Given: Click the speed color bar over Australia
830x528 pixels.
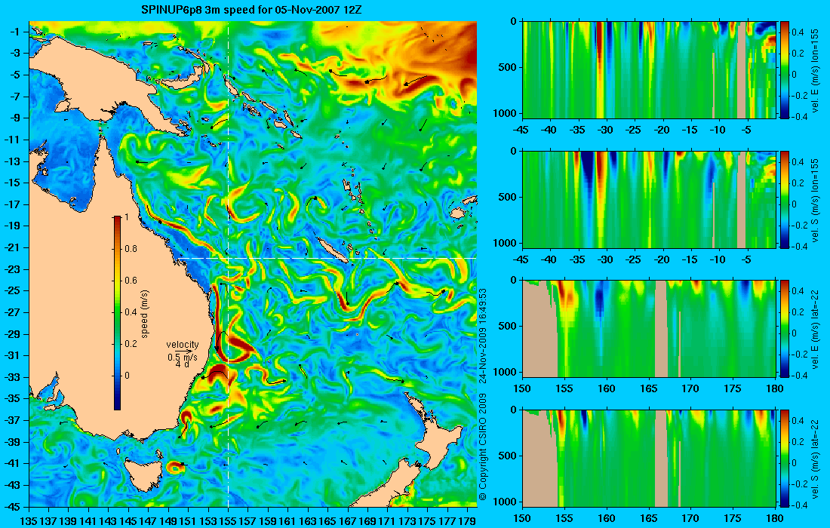Looking at the screenshot, I should tap(117, 313).
